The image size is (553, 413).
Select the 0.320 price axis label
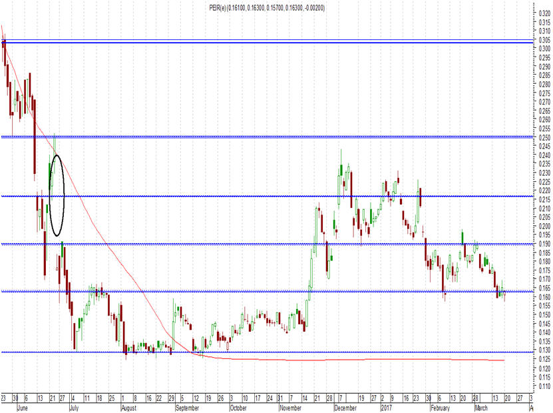click(544, 13)
